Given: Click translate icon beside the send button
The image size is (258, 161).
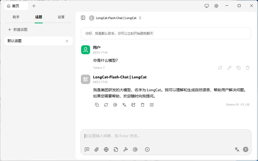Looking at the screenshot, I should tap(237, 149).
